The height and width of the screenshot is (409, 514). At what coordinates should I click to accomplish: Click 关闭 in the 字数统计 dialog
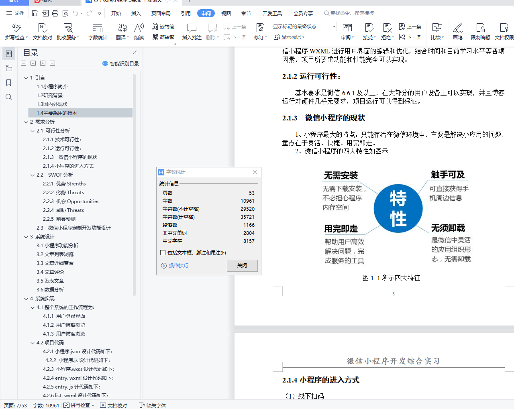(242, 266)
